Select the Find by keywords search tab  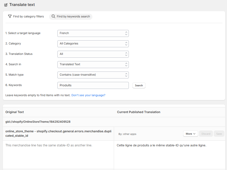71,17
